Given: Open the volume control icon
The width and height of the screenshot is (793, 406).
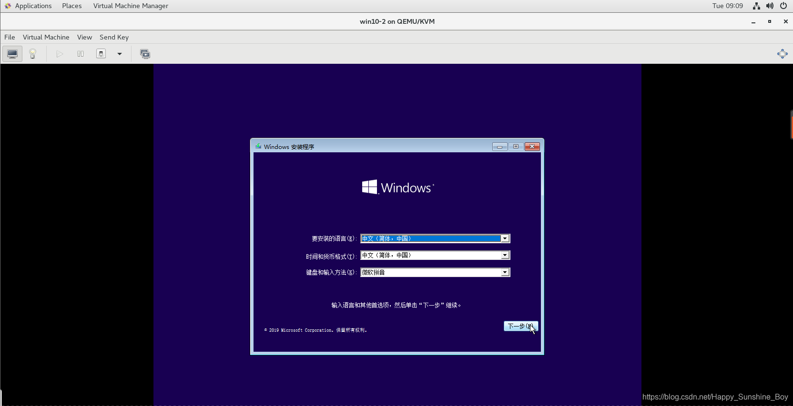Looking at the screenshot, I should tap(770, 6).
